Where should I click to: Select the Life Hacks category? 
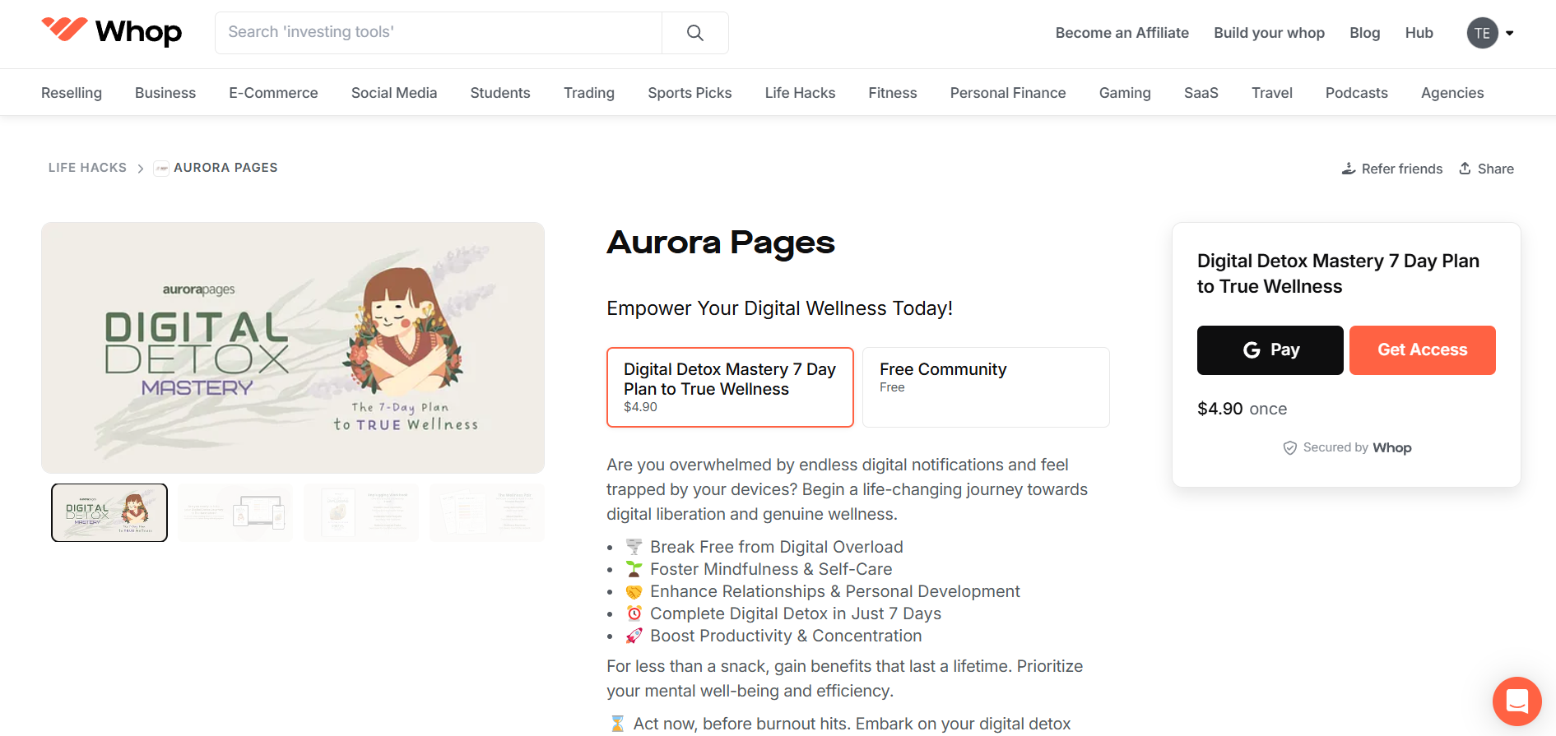(x=800, y=93)
